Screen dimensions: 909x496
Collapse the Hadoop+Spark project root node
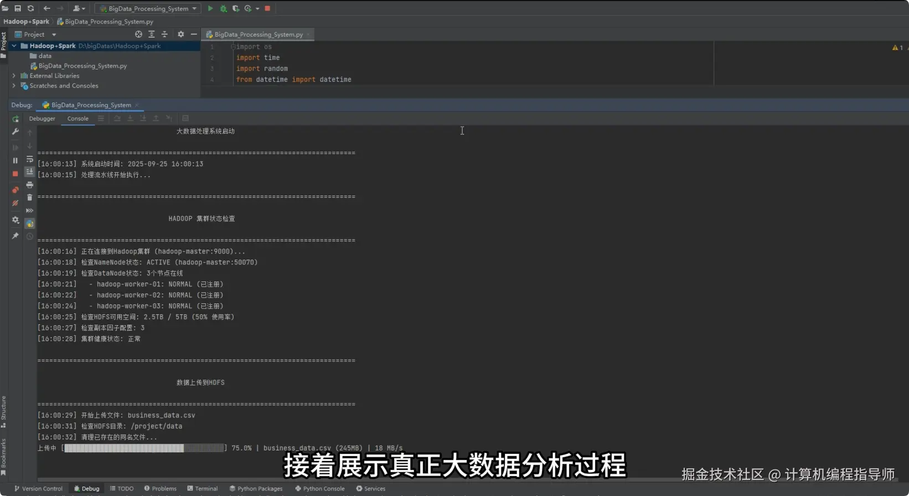(14, 46)
